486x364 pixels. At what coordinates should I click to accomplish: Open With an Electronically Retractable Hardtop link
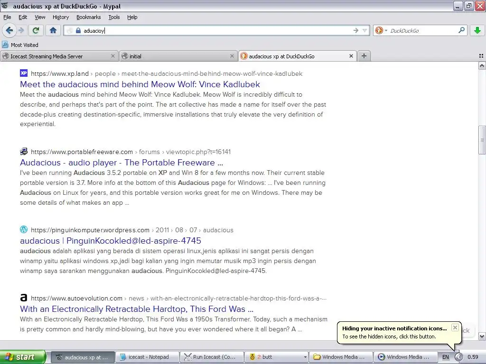(137, 309)
